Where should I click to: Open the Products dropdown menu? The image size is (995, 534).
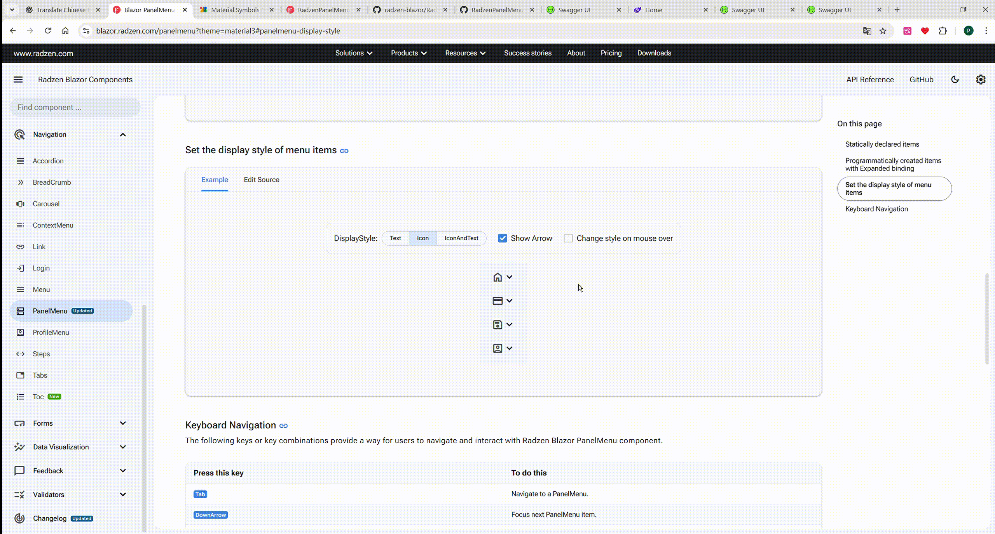pyautogui.click(x=408, y=53)
